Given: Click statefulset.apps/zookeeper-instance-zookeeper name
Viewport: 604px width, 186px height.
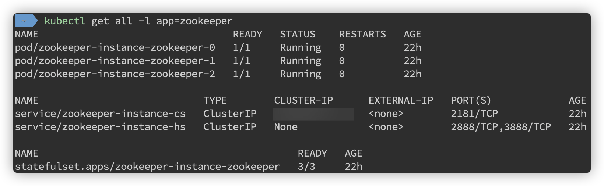Looking at the screenshot, I should [x=147, y=167].
